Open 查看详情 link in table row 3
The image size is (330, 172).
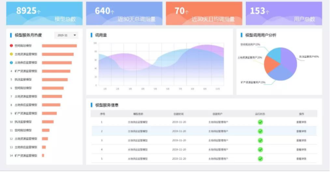click(x=301, y=140)
